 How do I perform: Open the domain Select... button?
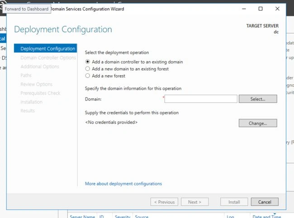pos(258,99)
